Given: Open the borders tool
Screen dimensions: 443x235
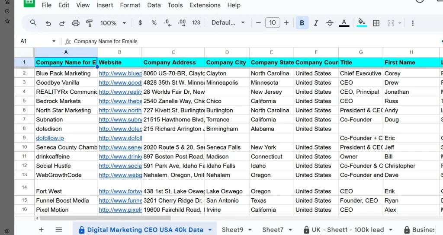Looking at the screenshot, I should pyautogui.click(x=376, y=23).
